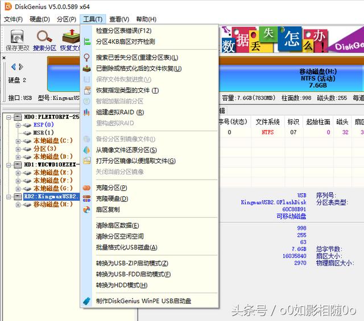The height and width of the screenshot is (321, 364).
Task: Select MSR(1) in the disk tree
Action: [43, 133]
